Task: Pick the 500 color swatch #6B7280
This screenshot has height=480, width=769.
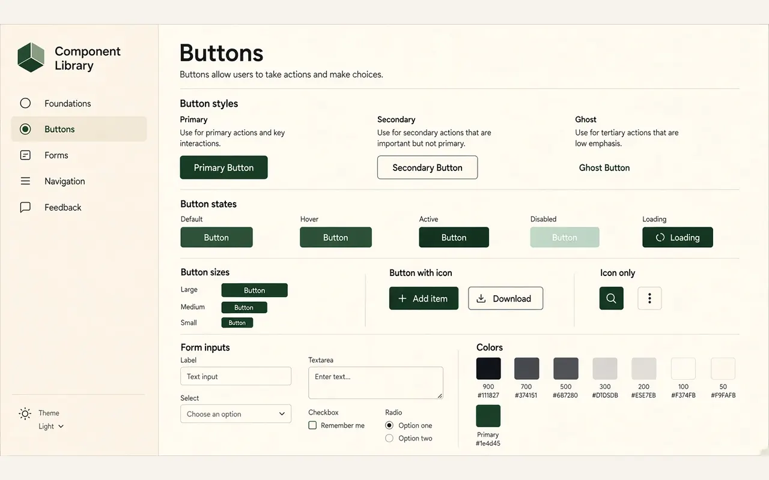Action: click(566, 368)
